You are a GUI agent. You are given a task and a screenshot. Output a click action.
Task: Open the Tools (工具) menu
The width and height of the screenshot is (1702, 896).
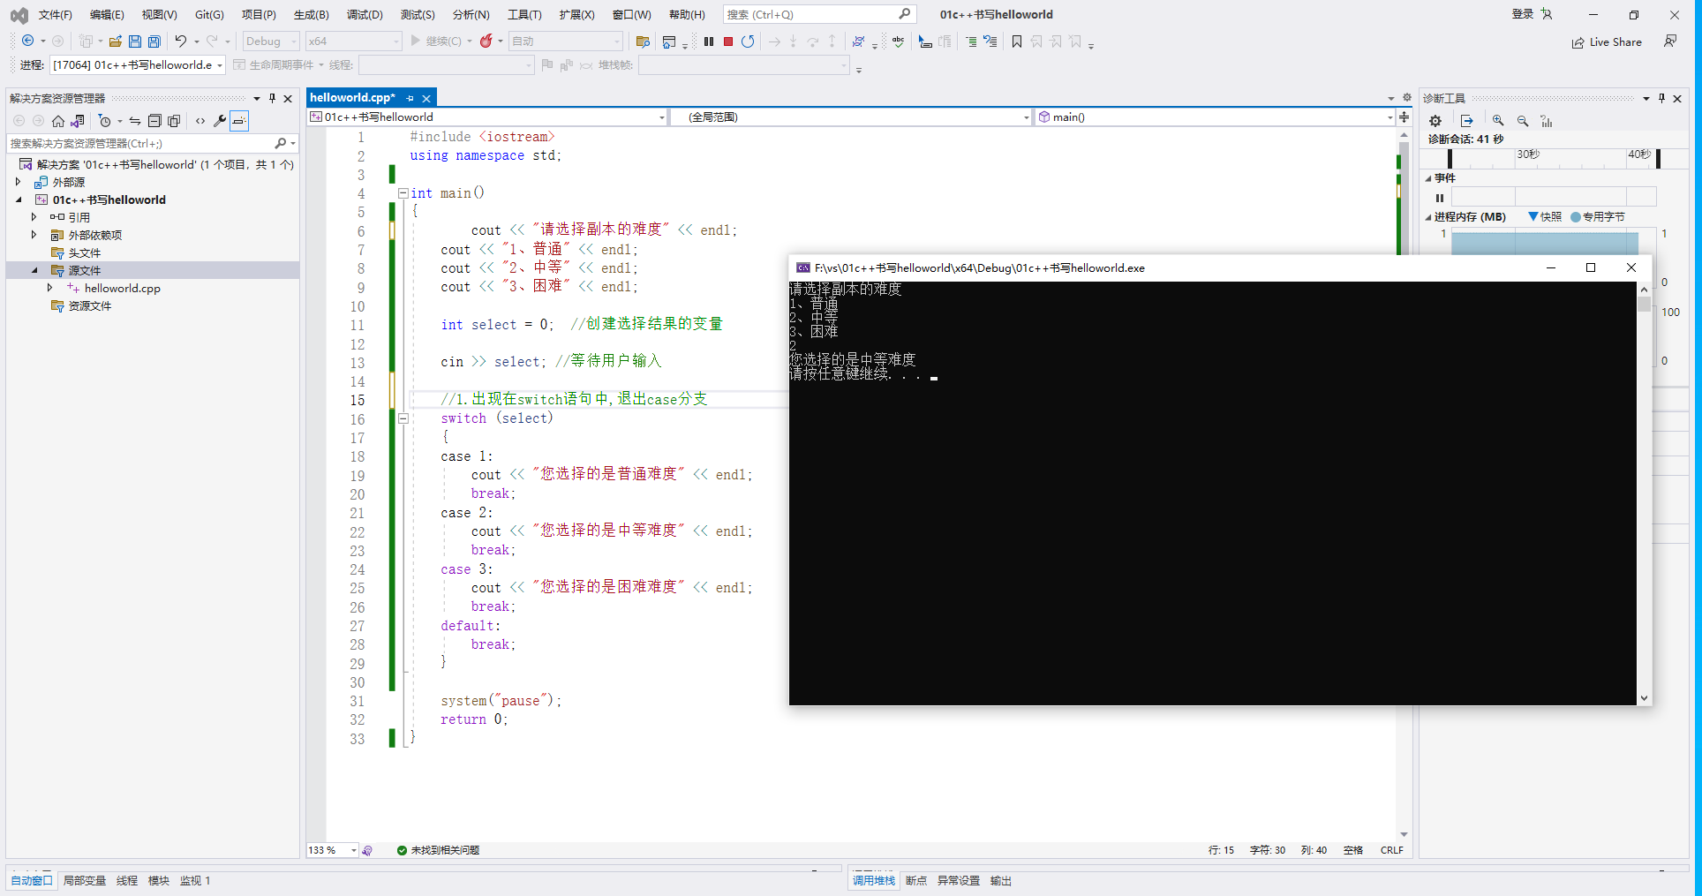tap(524, 14)
